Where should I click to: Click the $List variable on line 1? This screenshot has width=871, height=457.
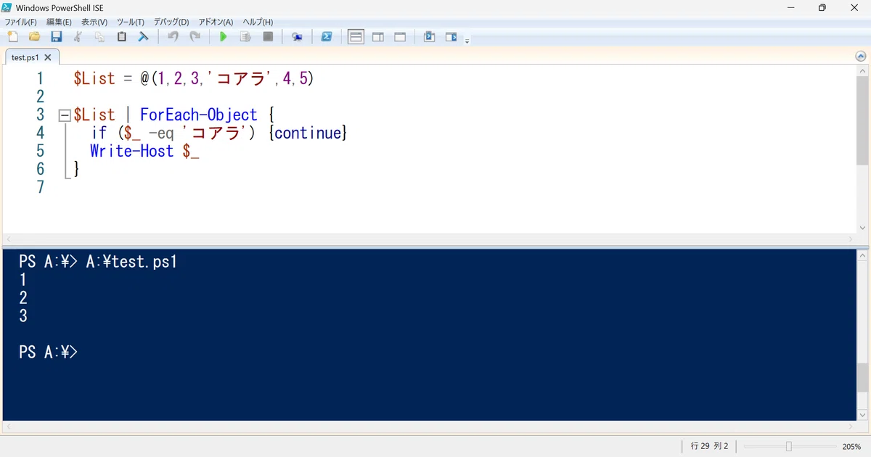point(94,78)
